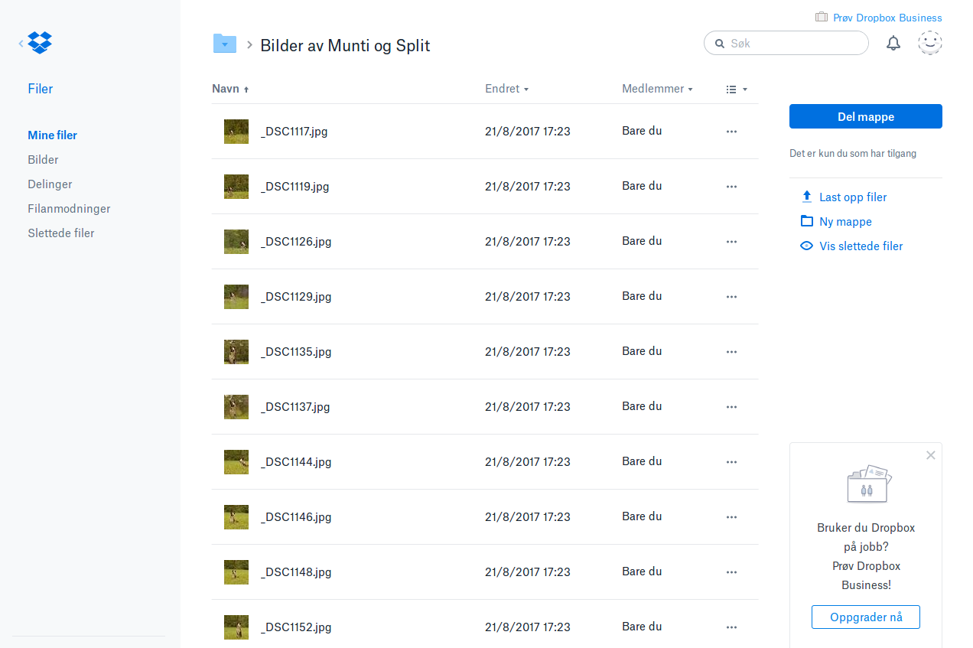This screenshot has width=973, height=648.
Task: Click the eye icon for deleted files
Action: coord(806,246)
